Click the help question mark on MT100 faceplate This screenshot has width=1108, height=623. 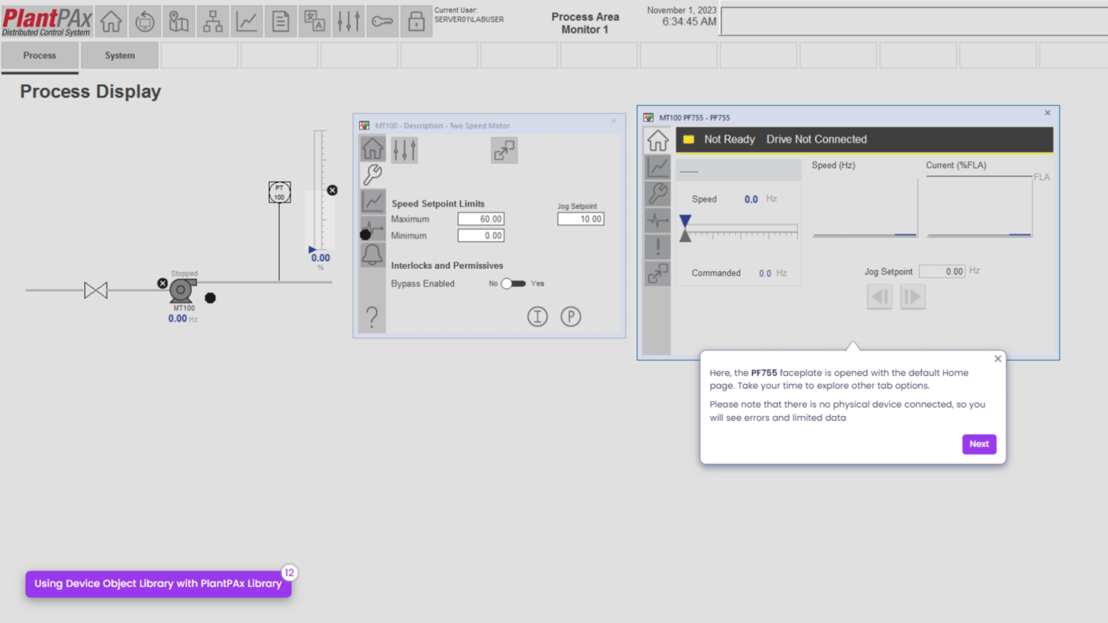(x=372, y=316)
